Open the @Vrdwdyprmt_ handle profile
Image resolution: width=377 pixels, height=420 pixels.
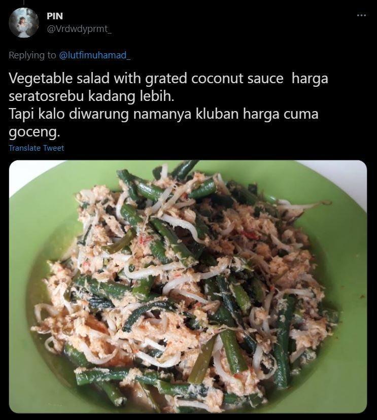tap(79, 29)
